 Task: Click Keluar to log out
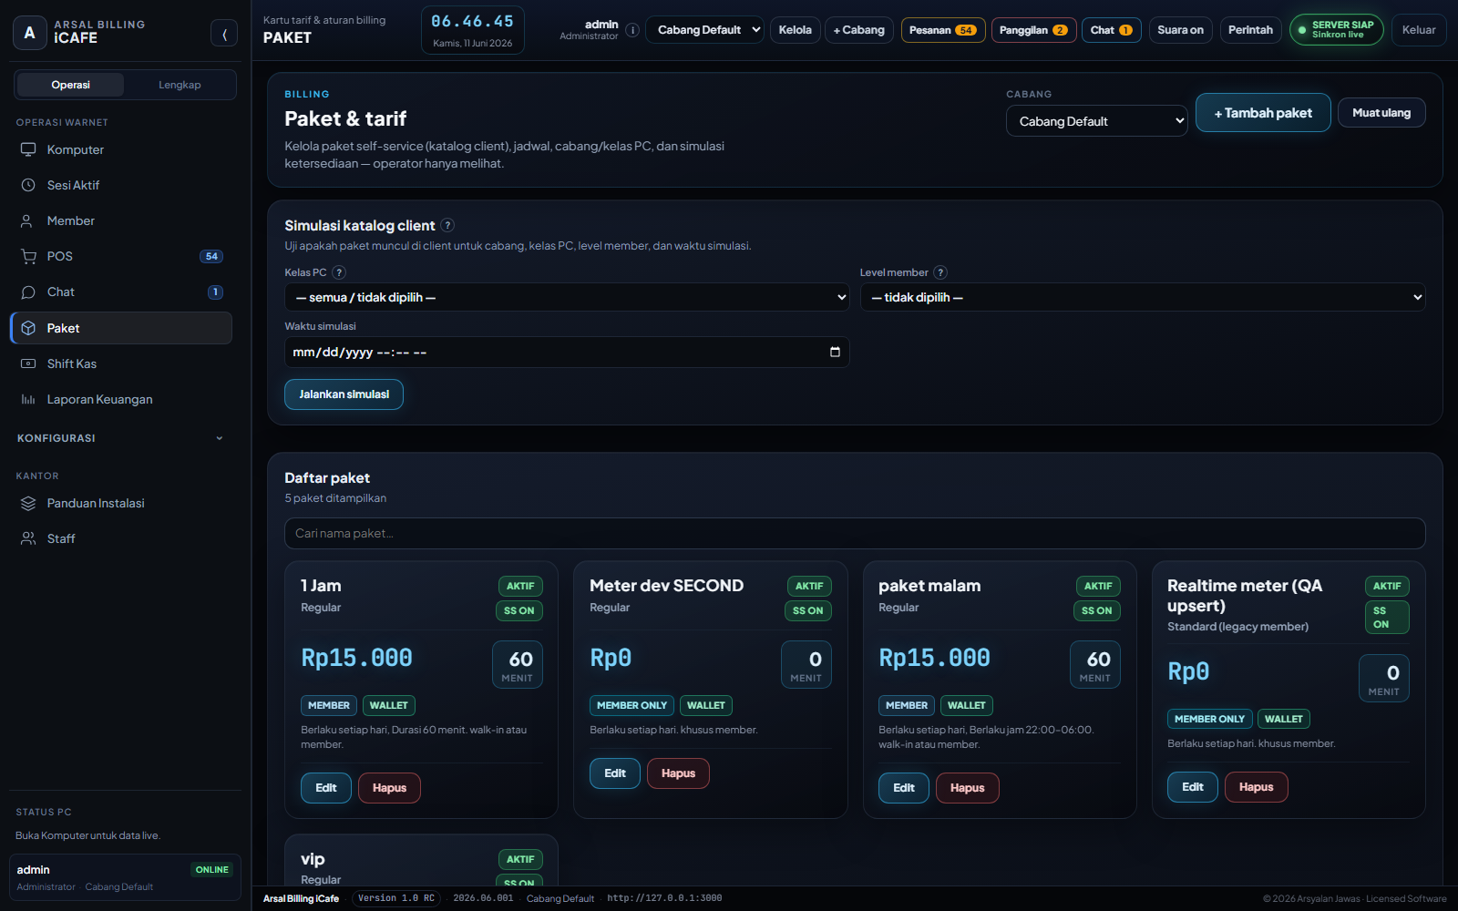[x=1419, y=30]
